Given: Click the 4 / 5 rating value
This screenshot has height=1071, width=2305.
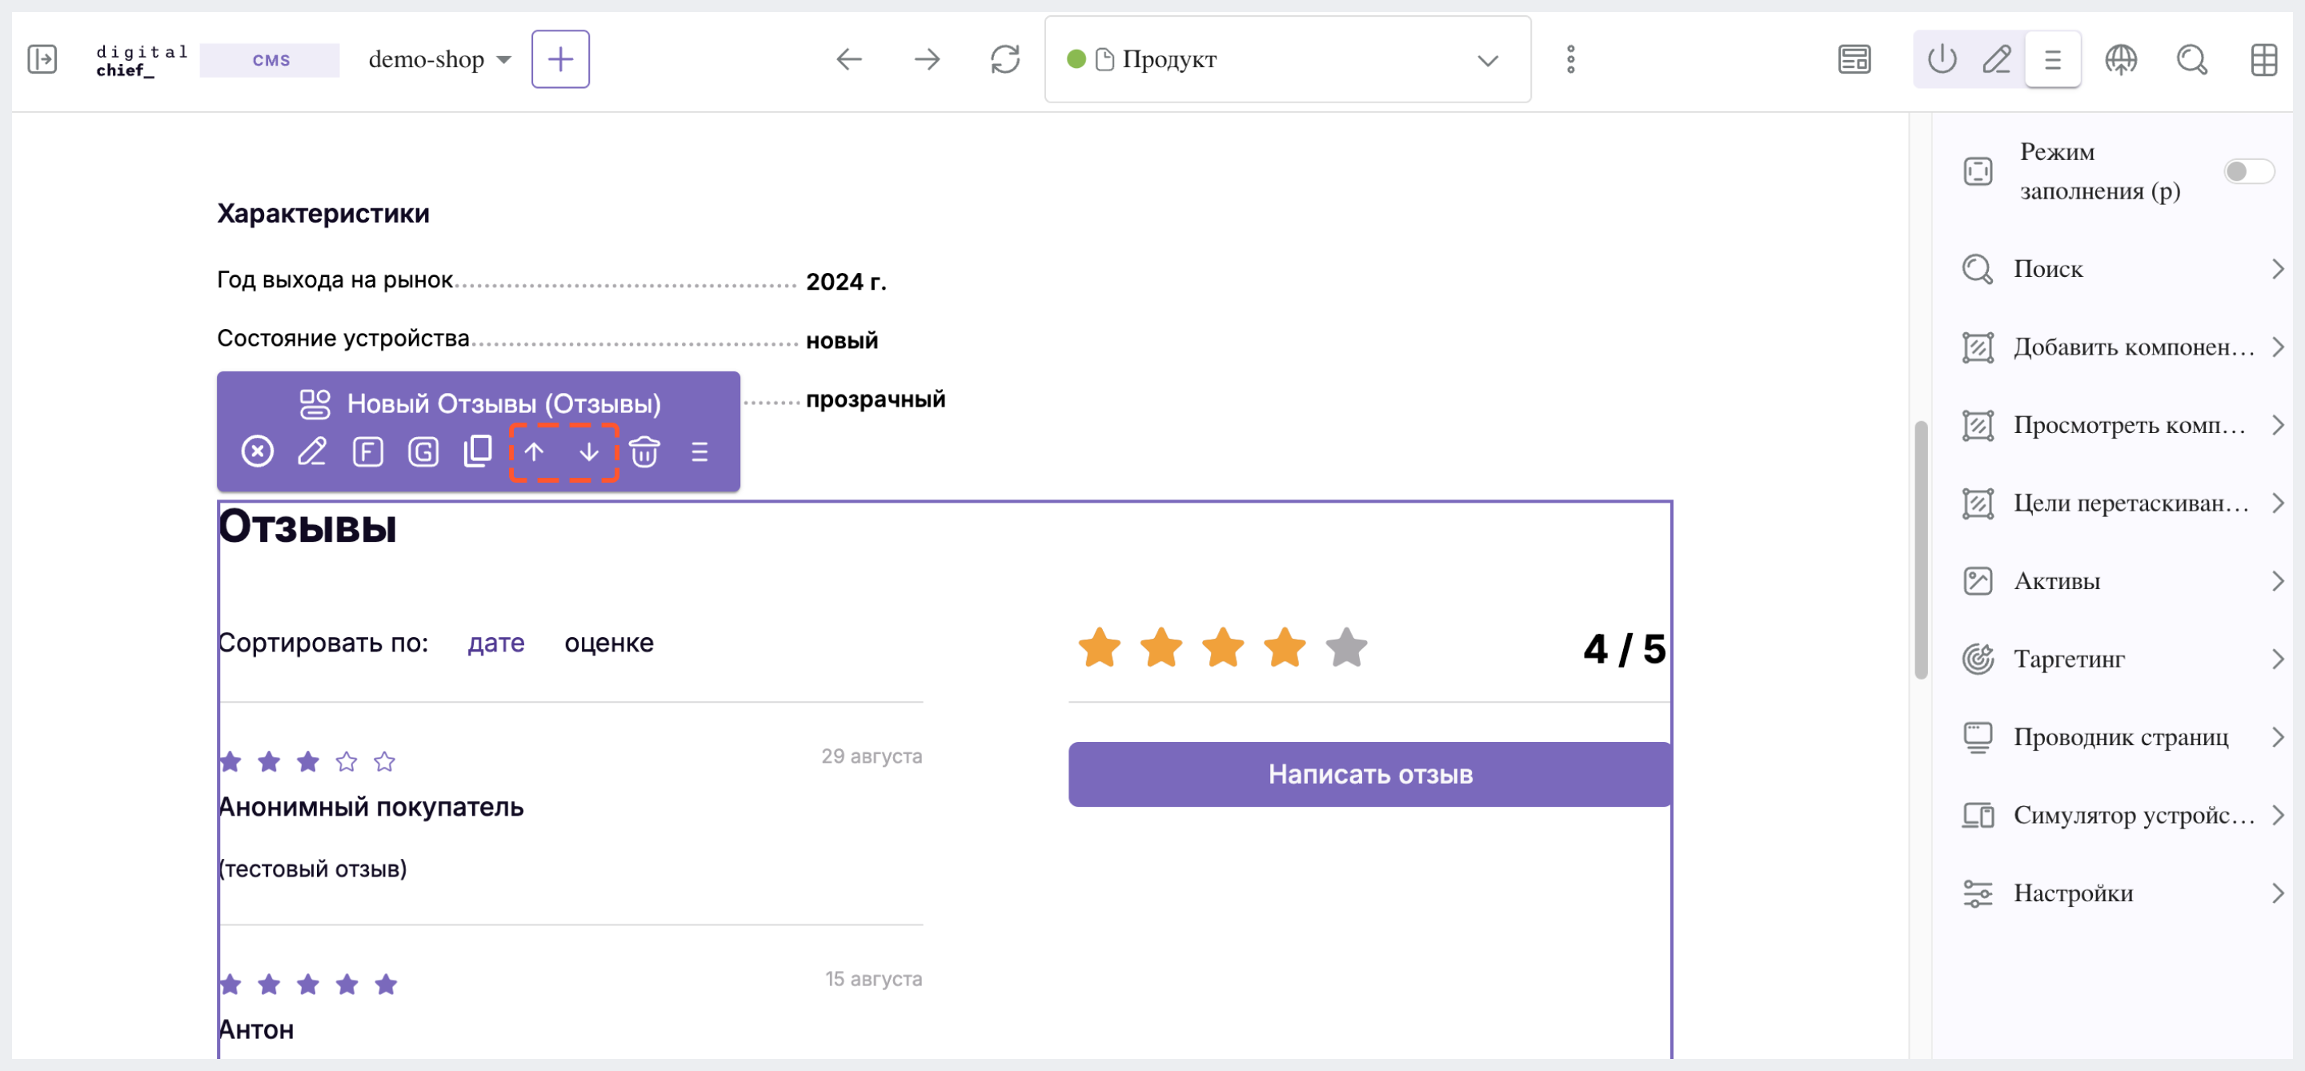Looking at the screenshot, I should 1624,648.
